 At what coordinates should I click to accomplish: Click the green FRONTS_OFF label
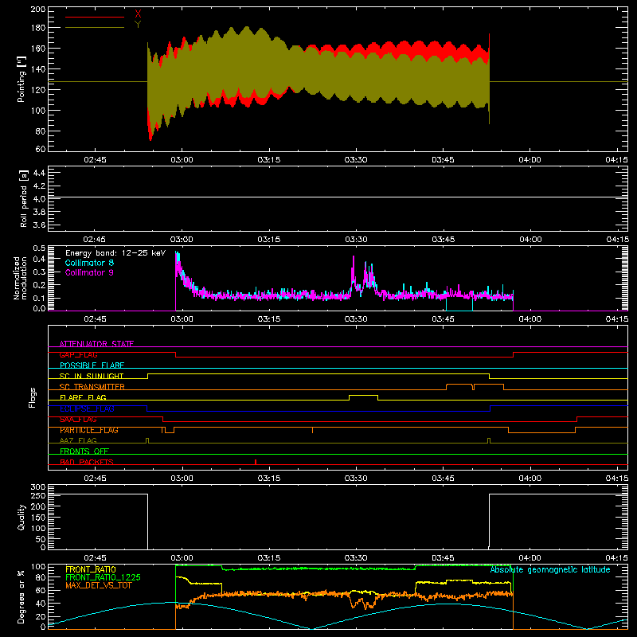coord(84,451)
